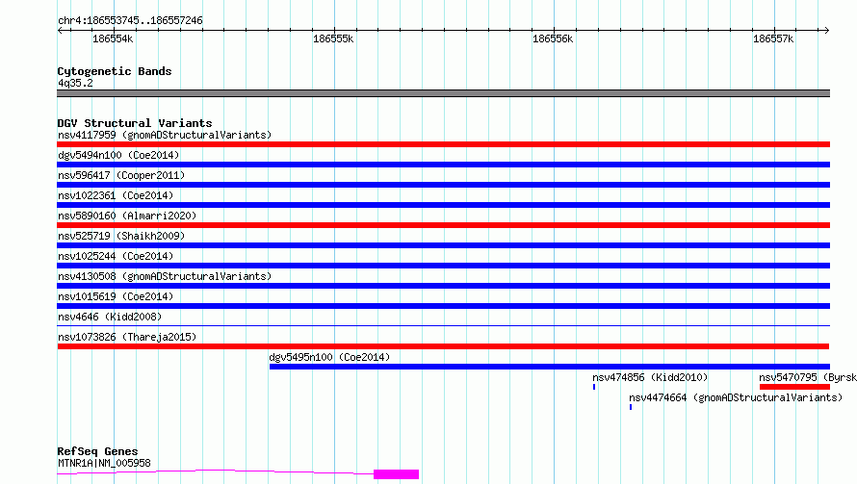
Task: Click the blue bar under dgv5495n100
Action: click(x=550, y=367)
